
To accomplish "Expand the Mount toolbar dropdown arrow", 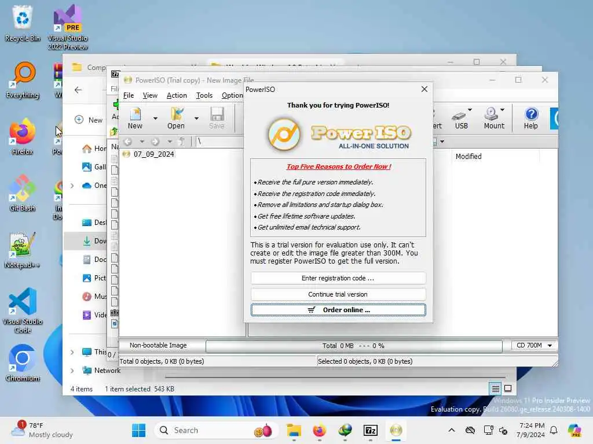I will tap(502, 110).
